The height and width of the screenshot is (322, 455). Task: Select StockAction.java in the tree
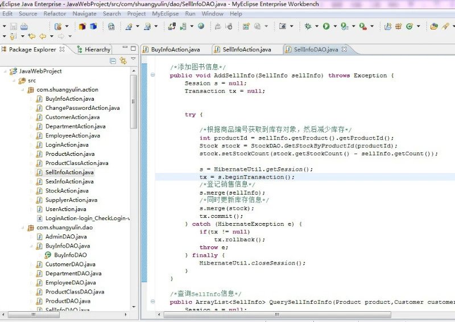(x=67, y=191)
